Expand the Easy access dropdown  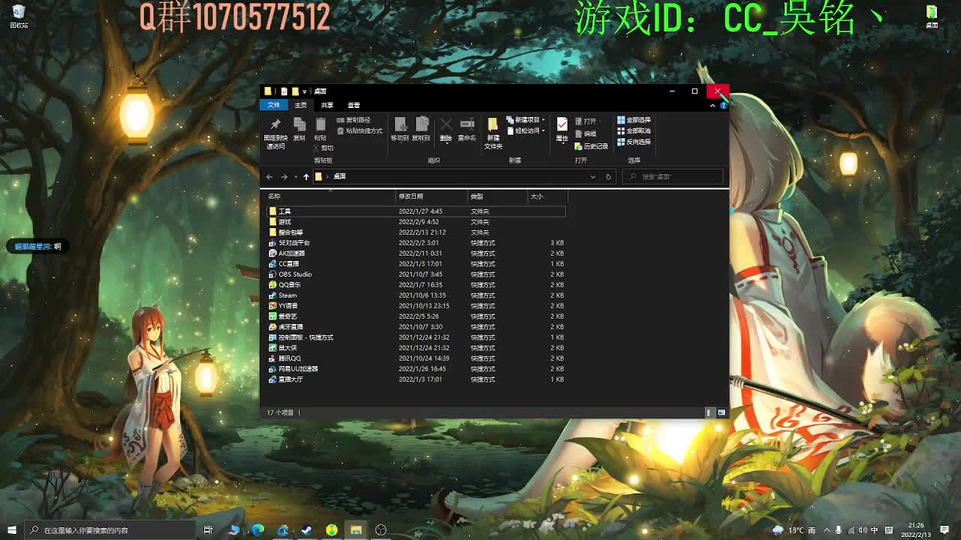(x=526, y=131)
